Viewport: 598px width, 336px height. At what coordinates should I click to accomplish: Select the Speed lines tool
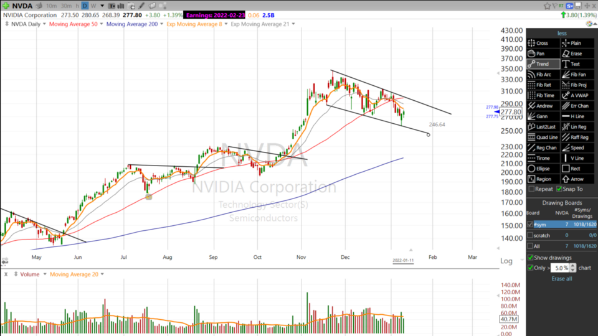[577, 148]
